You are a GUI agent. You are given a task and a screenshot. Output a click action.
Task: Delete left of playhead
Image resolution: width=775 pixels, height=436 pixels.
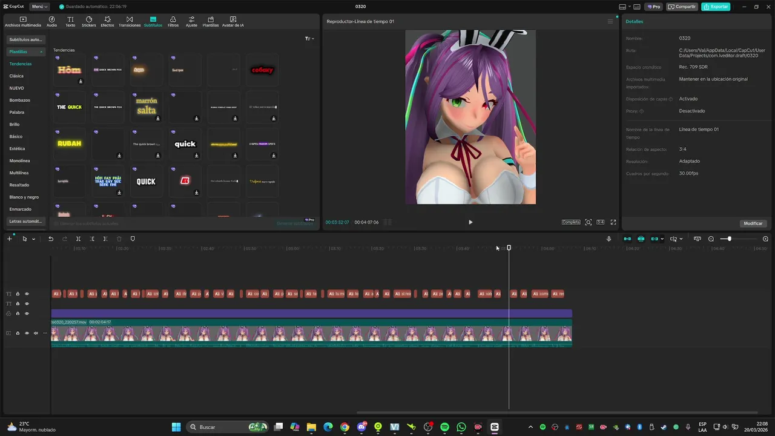(92, 239)
